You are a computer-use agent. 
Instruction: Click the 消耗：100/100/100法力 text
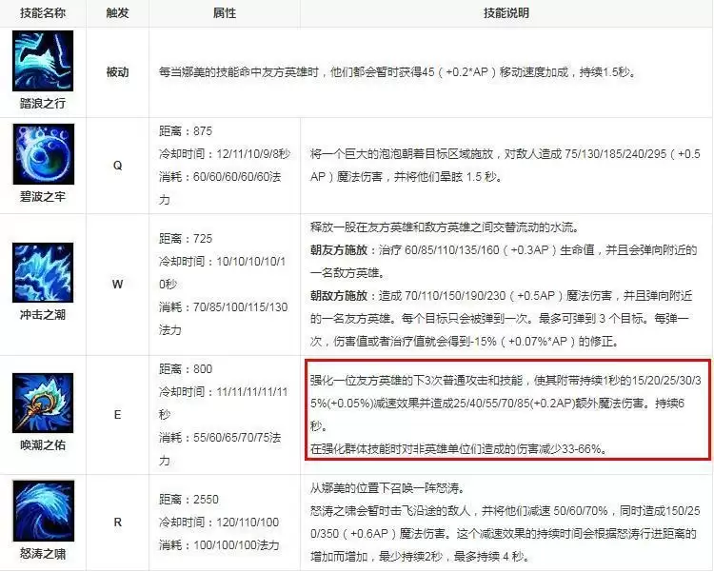[219, 544]
